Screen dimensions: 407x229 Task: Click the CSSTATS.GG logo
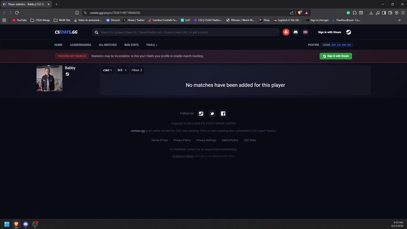coord(66,32)
